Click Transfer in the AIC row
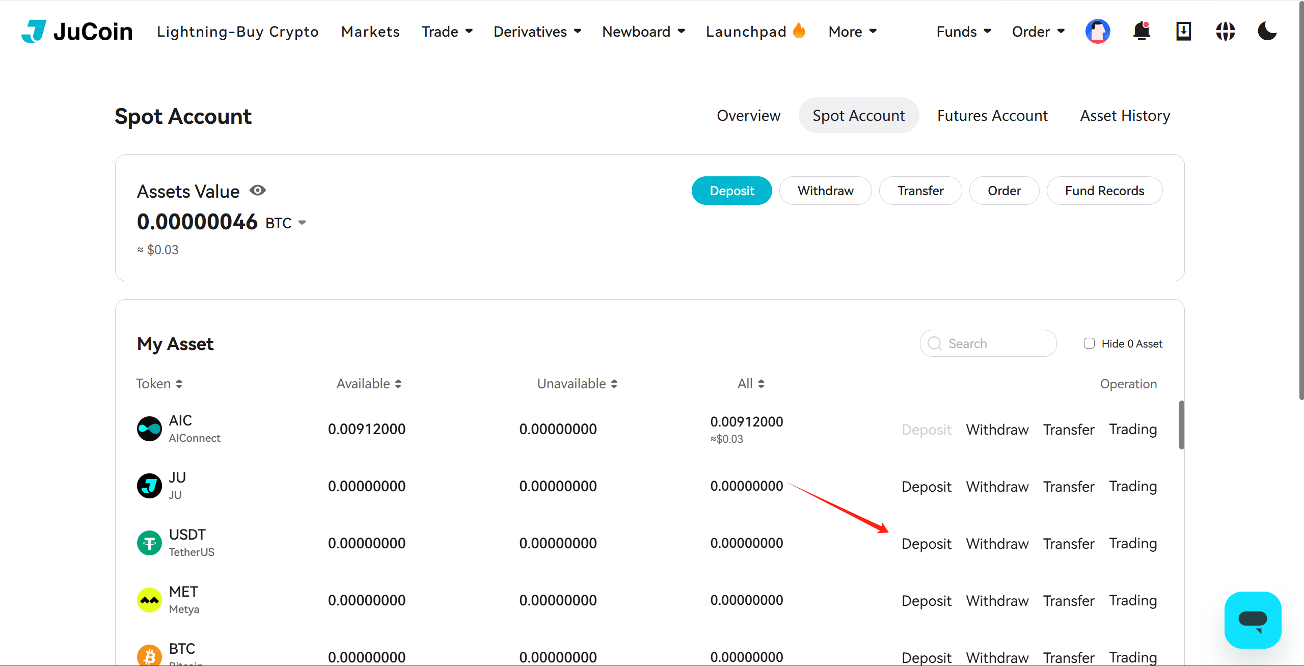 coord(1069,430)
